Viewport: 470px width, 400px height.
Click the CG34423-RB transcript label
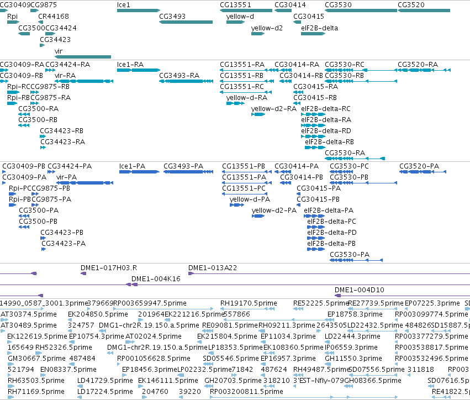coord(62,131)
